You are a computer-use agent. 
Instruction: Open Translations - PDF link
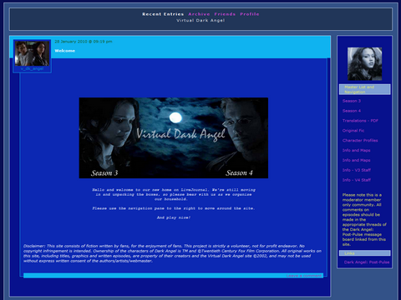(360, 121)
